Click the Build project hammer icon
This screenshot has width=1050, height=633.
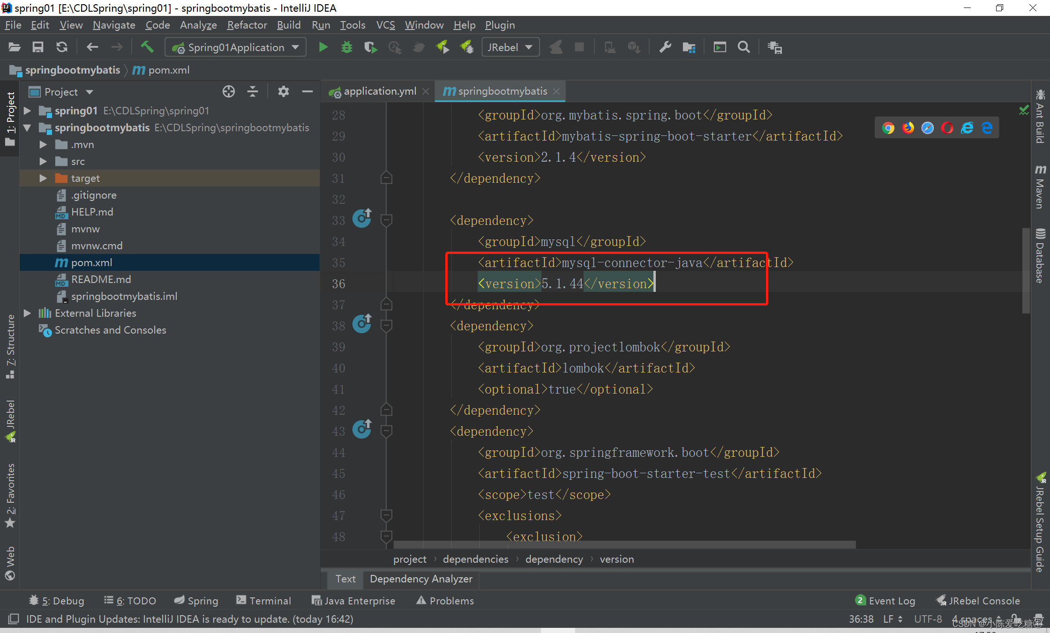pyautogui.click(x=147, y=47)
